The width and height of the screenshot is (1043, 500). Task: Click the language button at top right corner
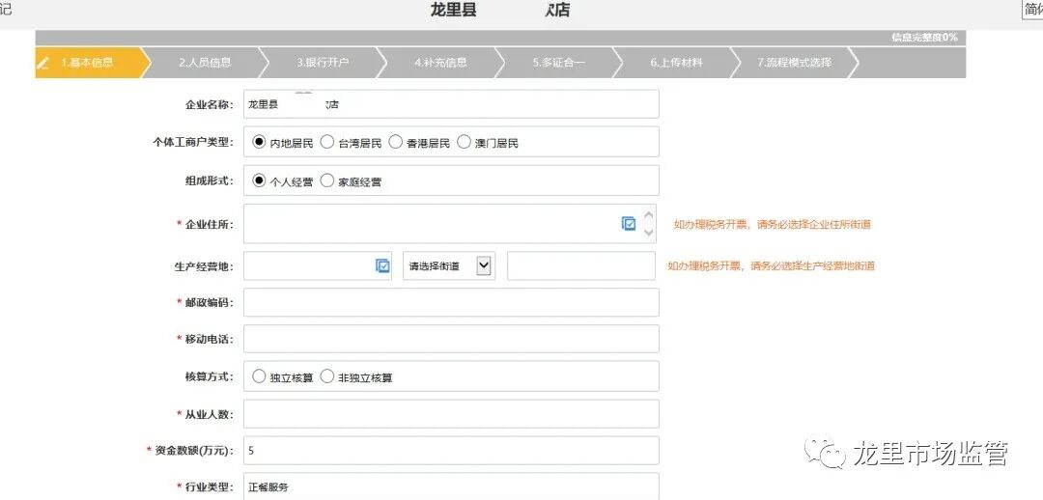(x=1033, y=10)
